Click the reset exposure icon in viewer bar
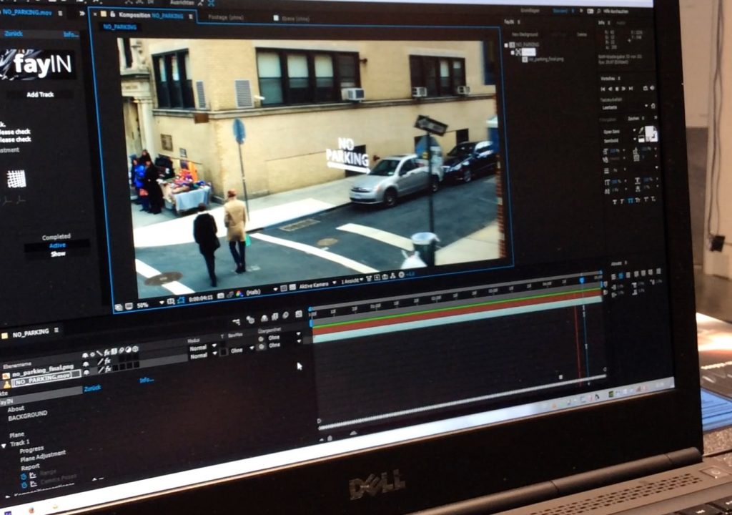Image resolution: width=732 pixels, height=515 pixels. click(x=401, y=275)
